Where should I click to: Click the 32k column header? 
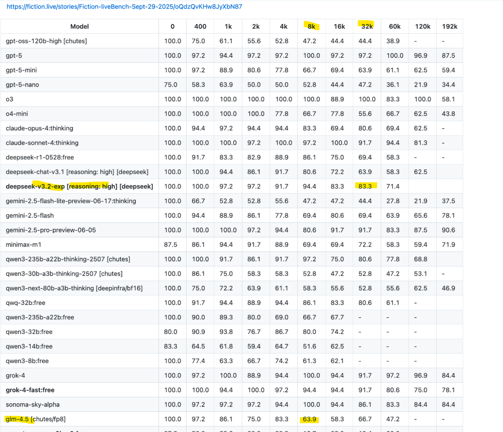tap(367, 27)
